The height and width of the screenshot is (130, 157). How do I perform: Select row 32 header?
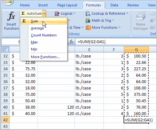click(5, 56)
